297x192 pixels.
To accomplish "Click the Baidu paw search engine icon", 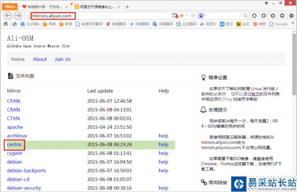I will coord(201,16).
